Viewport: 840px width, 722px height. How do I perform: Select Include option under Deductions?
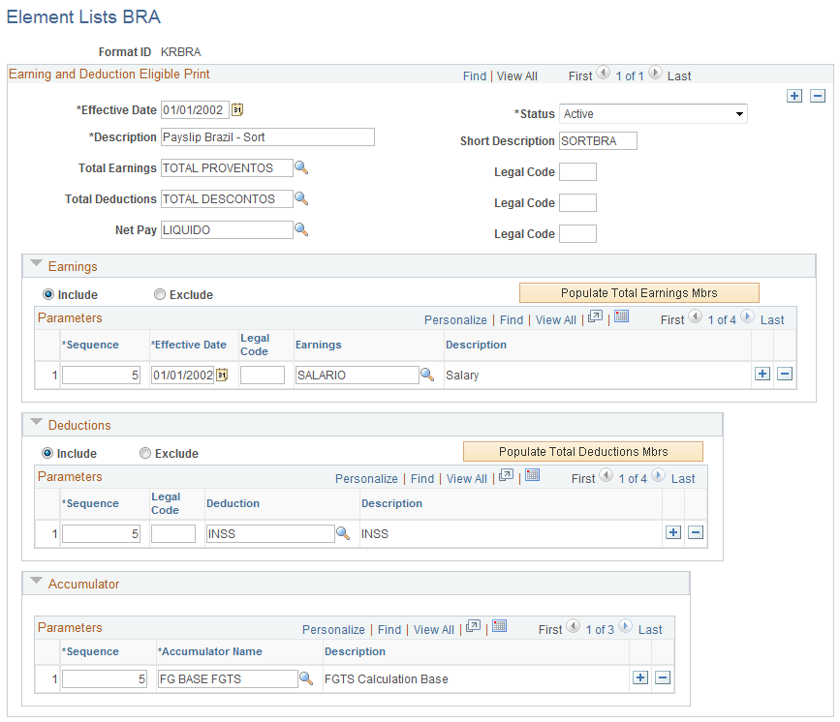click(47, 453)
